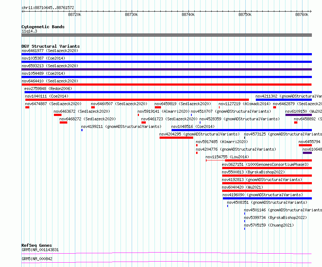Viewport: 322px width, 267px height.
Task: Select the nsv4204776 gnomAD variant label
Action: click(236, 149)
